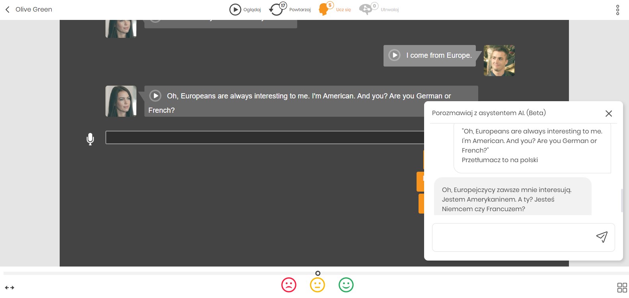Rate with the yellow neutral face
Viewport: 629px width, 298px height.
click(317, 285)
